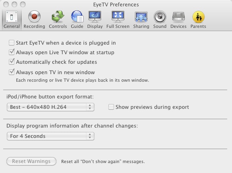Disable Automatically check for updates
This screenshot has height=173, width=232.
click(x=12, y=62)
